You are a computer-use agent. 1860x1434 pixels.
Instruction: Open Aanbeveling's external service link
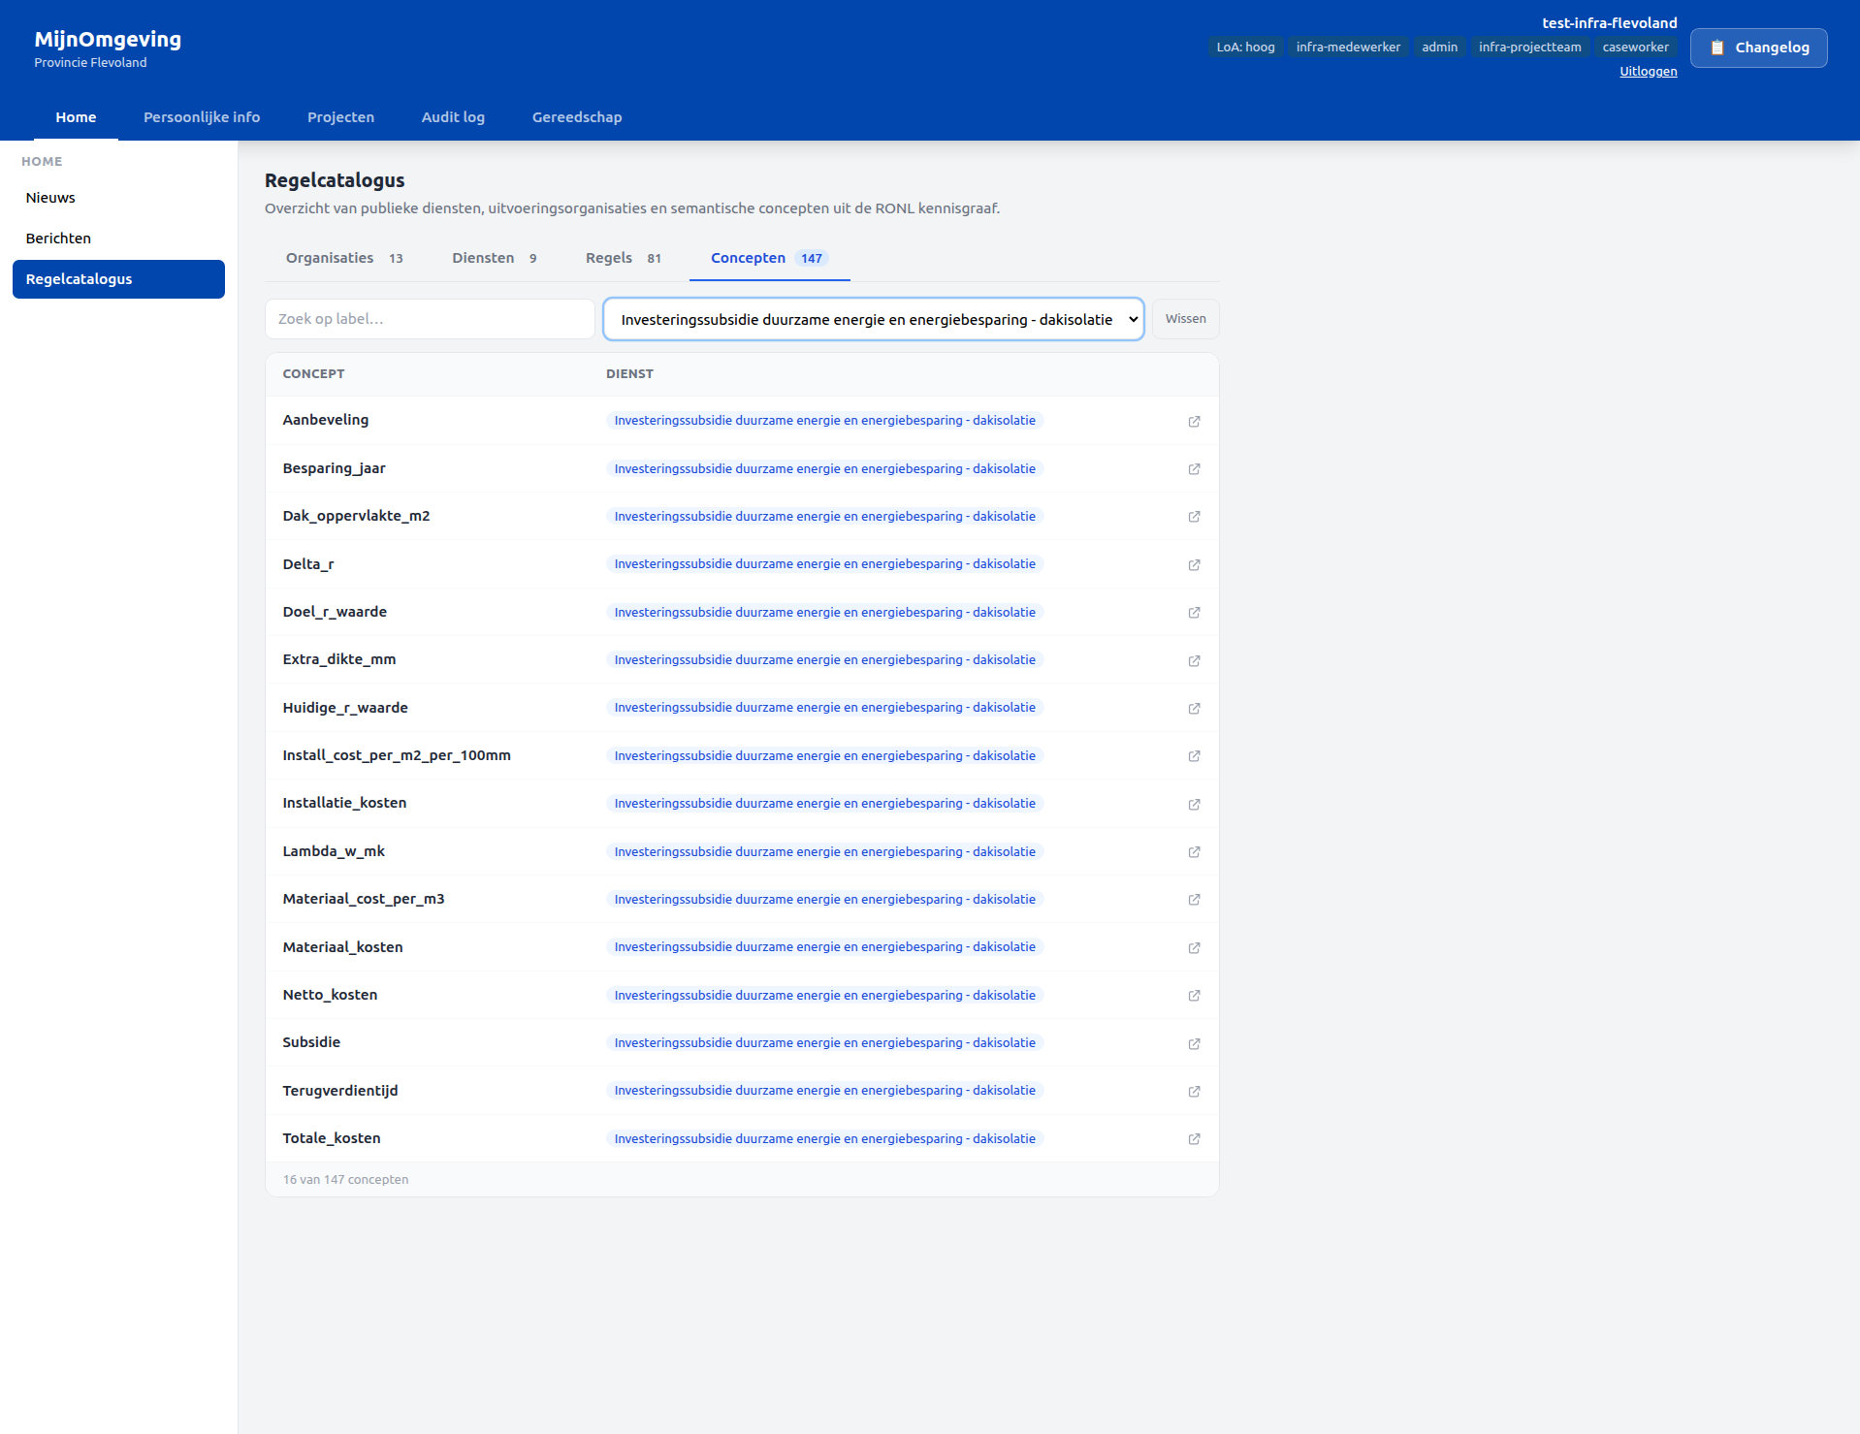(1194, 421)
